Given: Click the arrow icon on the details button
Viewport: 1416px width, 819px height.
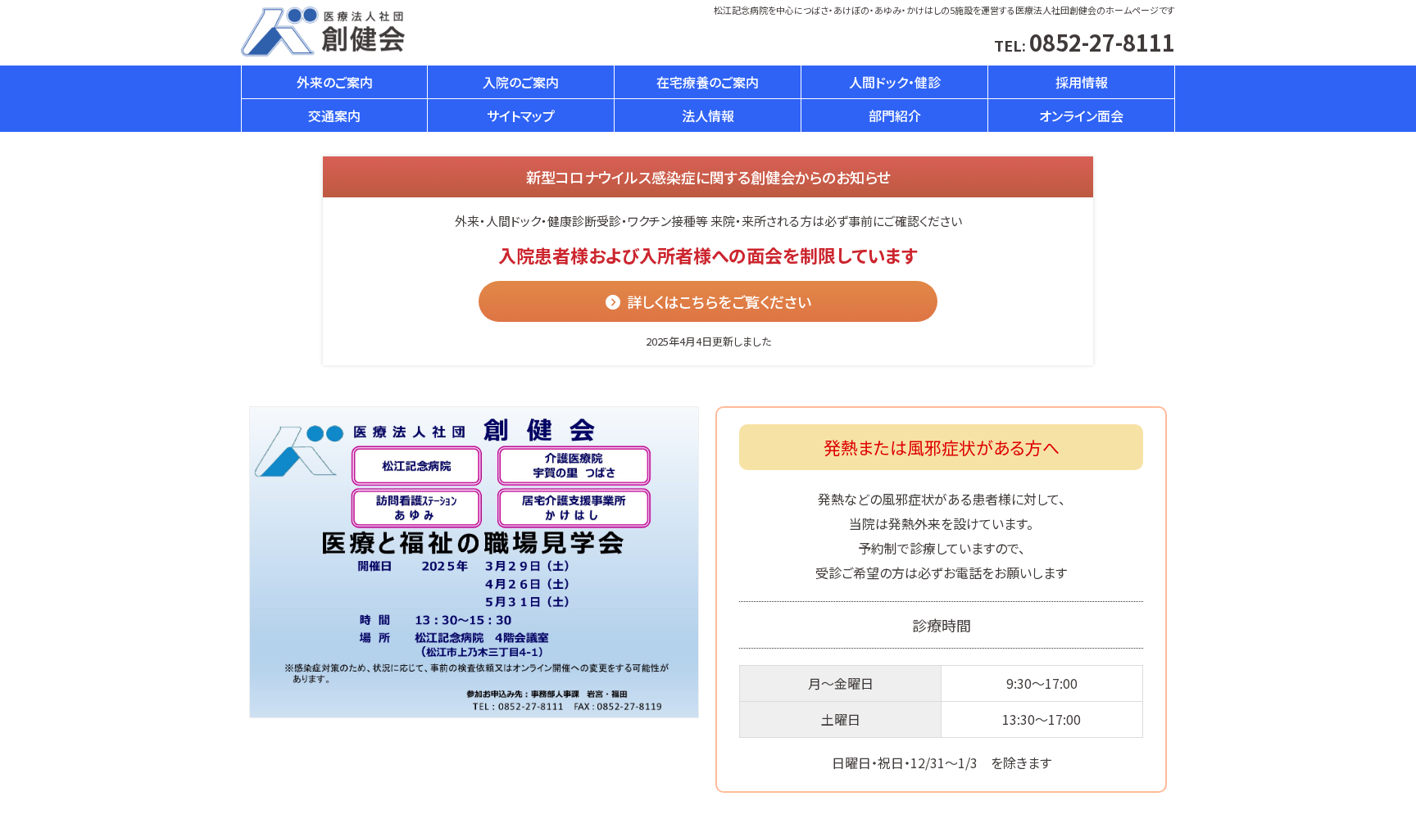Looking at the screenshot, I should coord(611,301).
